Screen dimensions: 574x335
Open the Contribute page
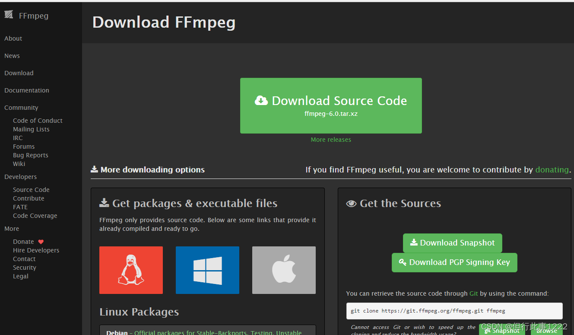pyautogui.click(x=29, y=198)
